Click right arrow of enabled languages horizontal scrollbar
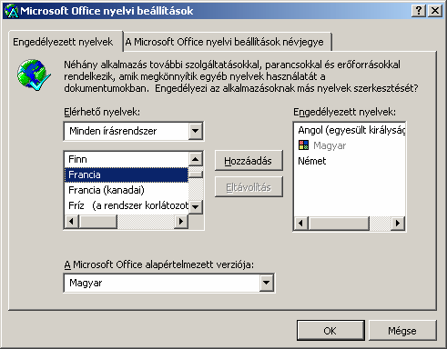 tap(398, 224)
